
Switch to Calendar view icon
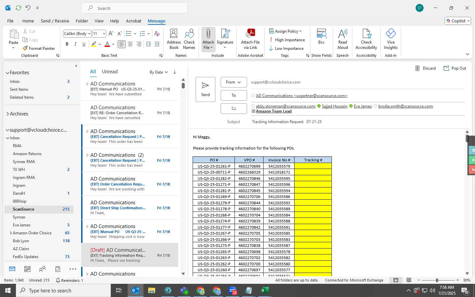(27, 269)
